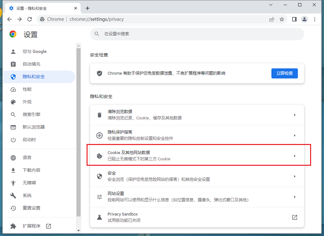Expand arrow on 安全 row
The image size is (324, 236).
[295, 176]
